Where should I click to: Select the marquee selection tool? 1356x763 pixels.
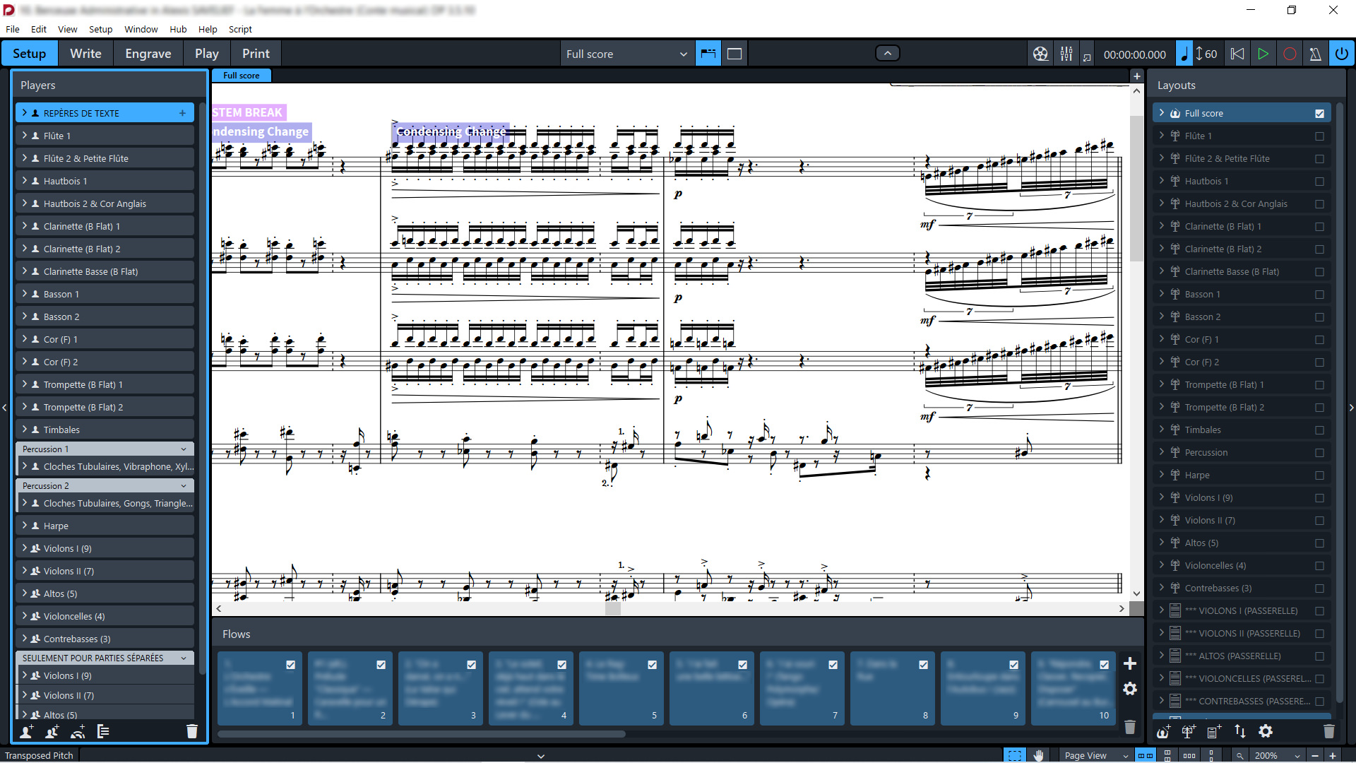[x=1015, y=755]
